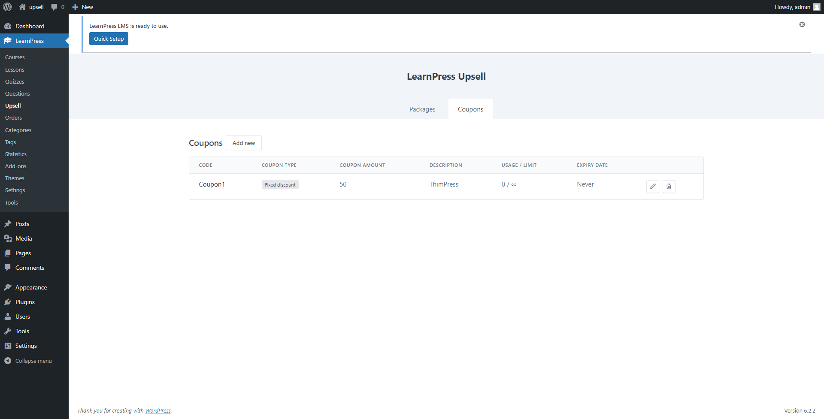Click the Settings sliders icon at bottom
The height and width of the screenshot is (419, 824).
pos(8,346)
